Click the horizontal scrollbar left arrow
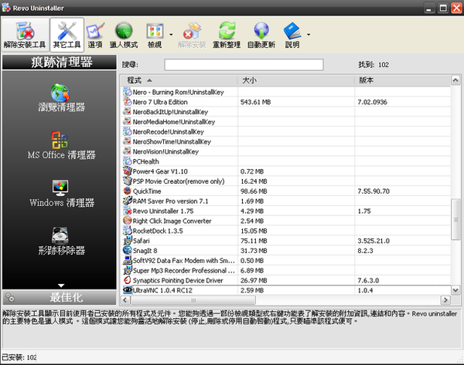This screenshot has width=464, height=365. (125, 300)
